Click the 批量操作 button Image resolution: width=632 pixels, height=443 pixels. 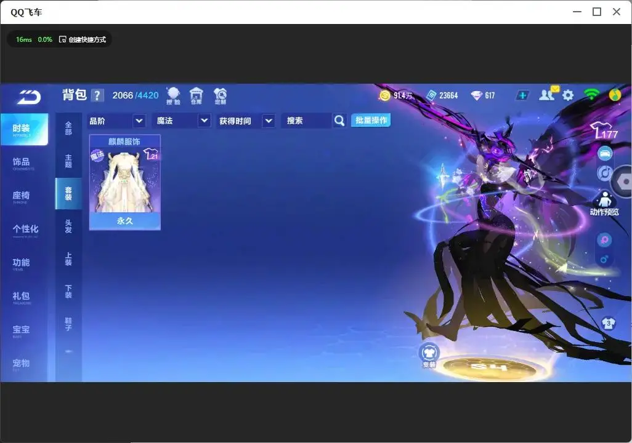tap(371, 121)
